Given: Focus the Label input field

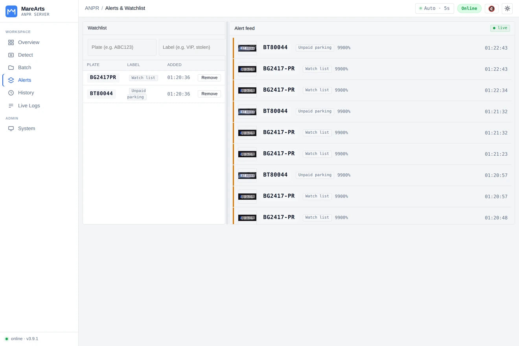Looking at the screenshot, I should [192, 47].
